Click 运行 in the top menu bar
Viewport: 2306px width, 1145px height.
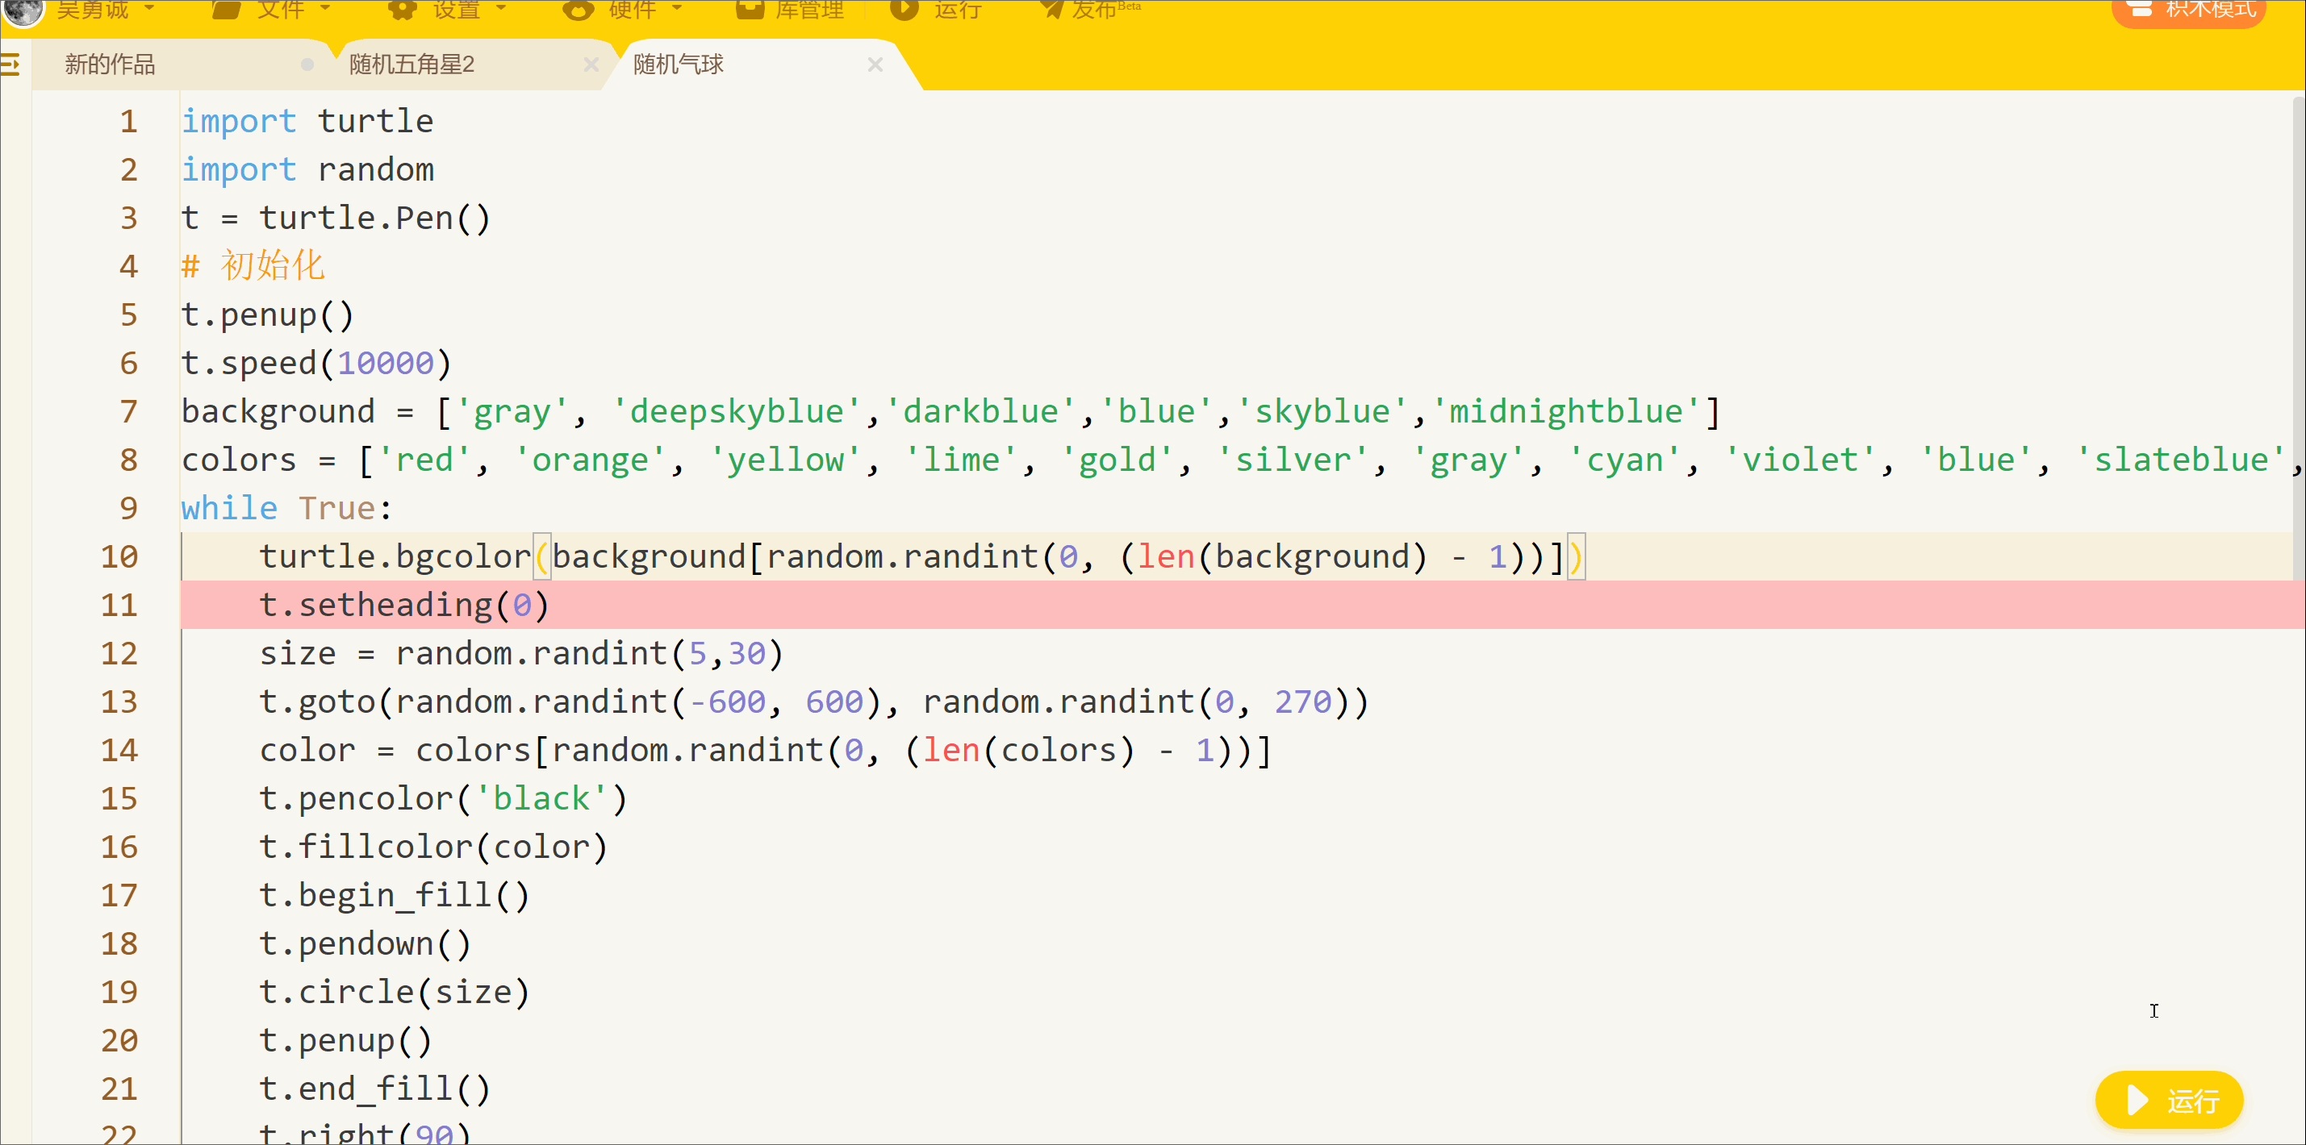(x=937, y=10)
